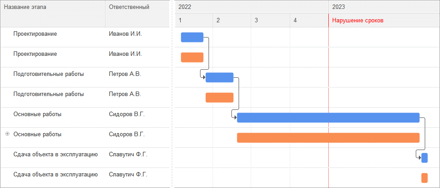Click the divider between table and chart
Screen dimensions: 440x188
tap(172, 94)
